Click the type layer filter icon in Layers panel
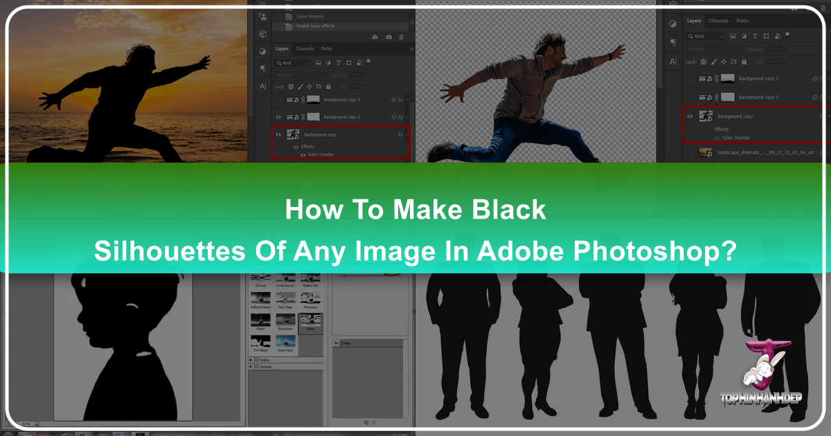 pos(339,63)
